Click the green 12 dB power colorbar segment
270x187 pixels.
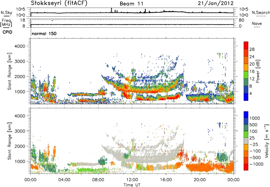(246, 75)
